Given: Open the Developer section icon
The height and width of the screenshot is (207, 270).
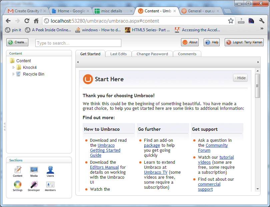Looking at the screenshot, I should click(x=34, y=186).
